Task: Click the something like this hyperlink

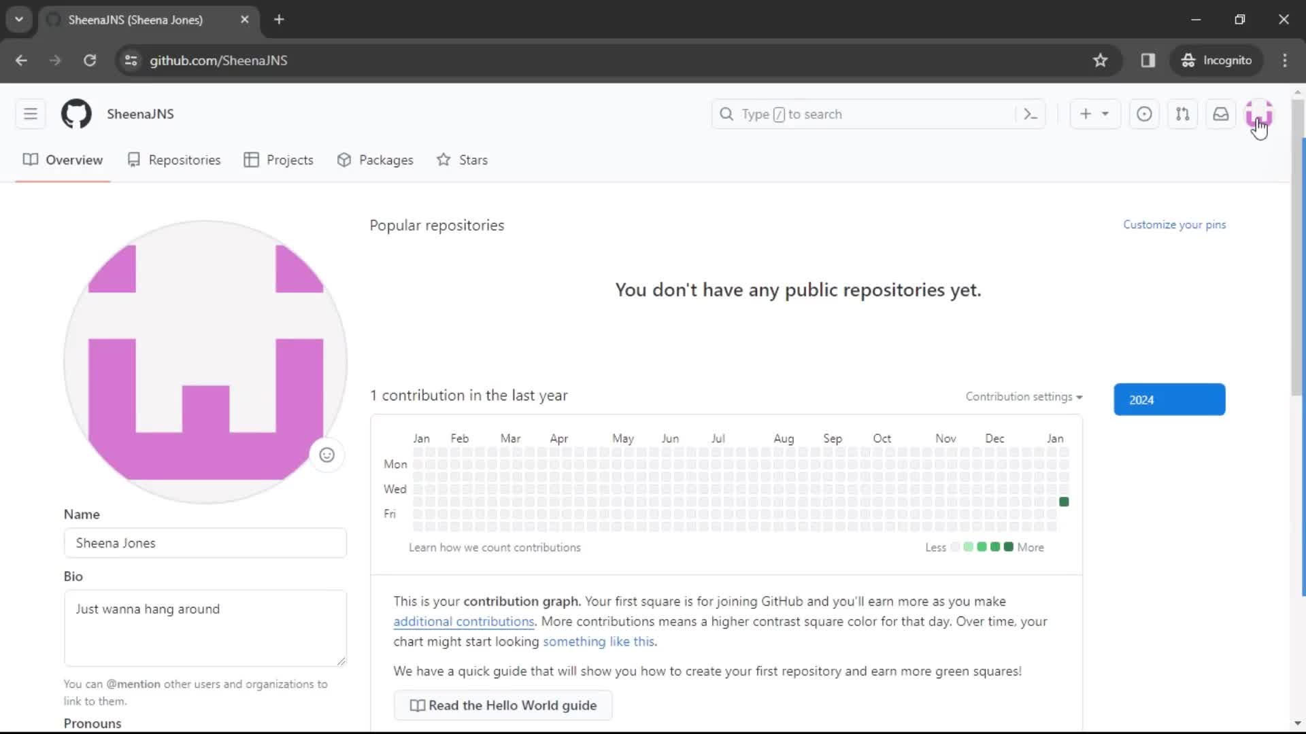Action: 599,642
